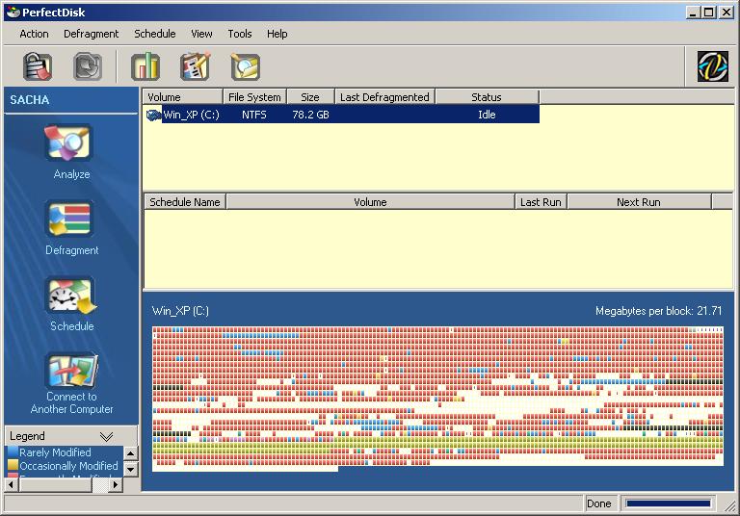
Task: Click the Occasionally Modified legend entry
Action: point(69,466)
